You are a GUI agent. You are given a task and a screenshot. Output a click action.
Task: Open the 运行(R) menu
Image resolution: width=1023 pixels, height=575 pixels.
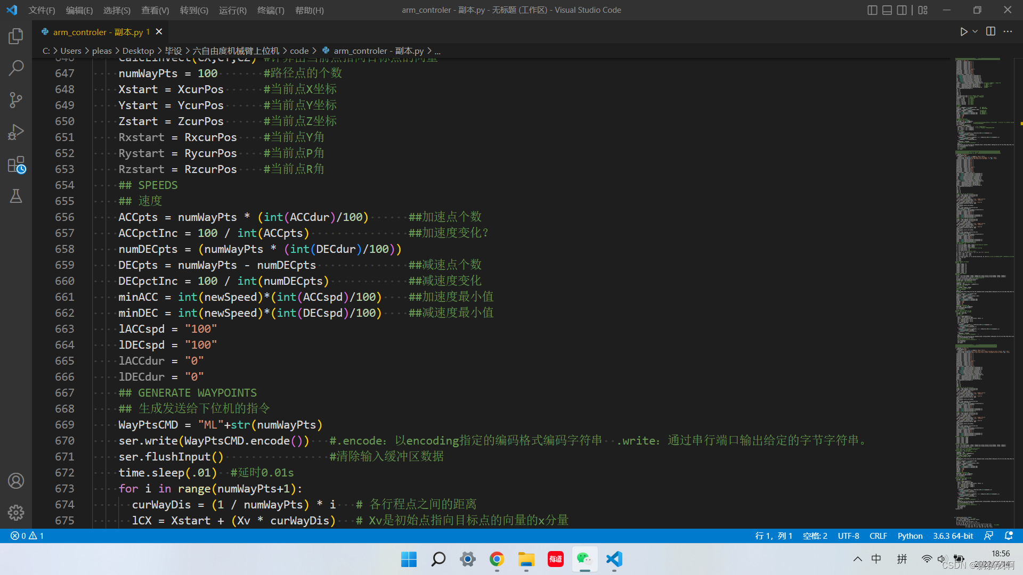click(x=233, y=10)
